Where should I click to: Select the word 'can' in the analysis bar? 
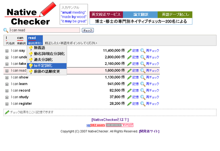point(20,38)
